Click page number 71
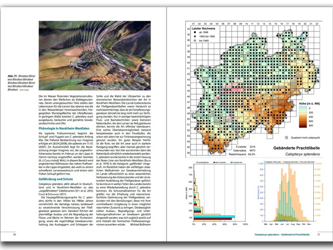The height and width of the screenshot is (250, 333). coord(319,235)
